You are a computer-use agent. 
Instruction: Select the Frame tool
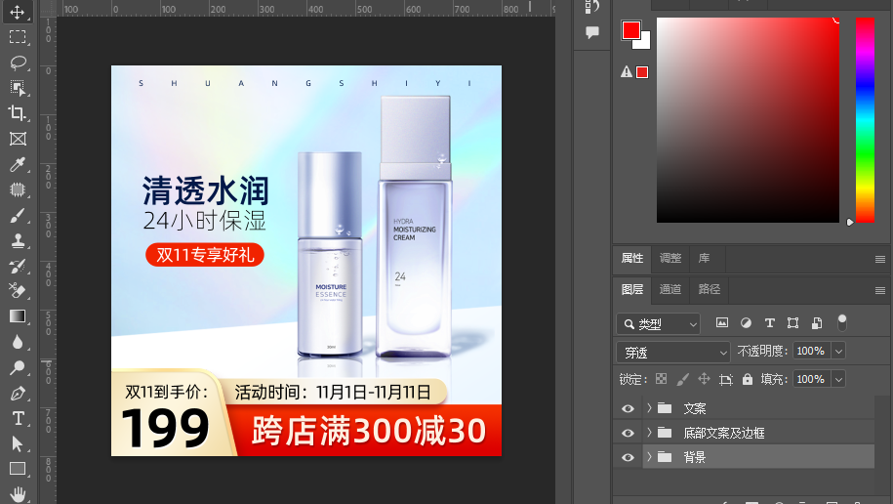[x=18, y=139]
